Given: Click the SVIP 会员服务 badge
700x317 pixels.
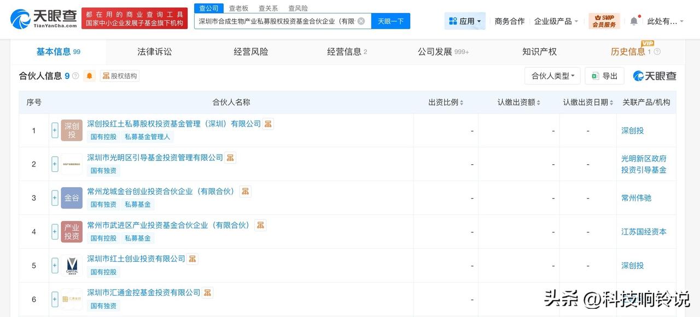Looking at the screenshot, I should [604, 21].
